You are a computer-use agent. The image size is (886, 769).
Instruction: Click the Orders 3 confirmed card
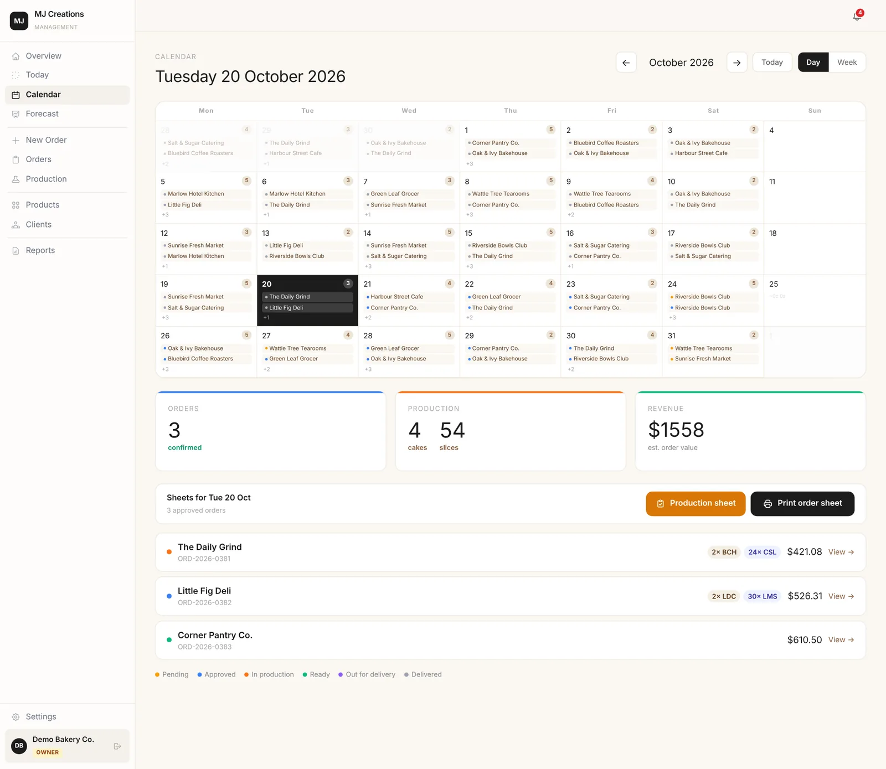270,431
